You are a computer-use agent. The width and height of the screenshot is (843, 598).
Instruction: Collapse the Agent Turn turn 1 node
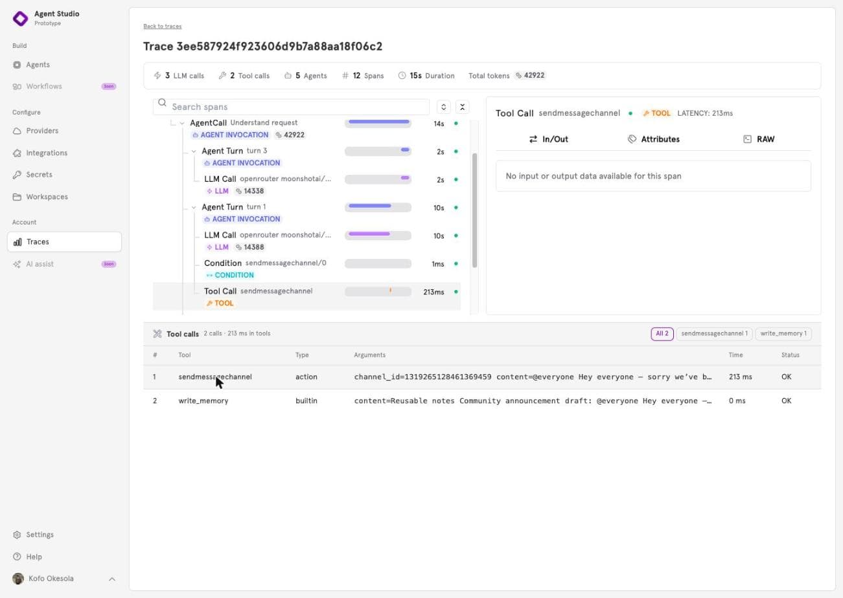coord(194,207)
